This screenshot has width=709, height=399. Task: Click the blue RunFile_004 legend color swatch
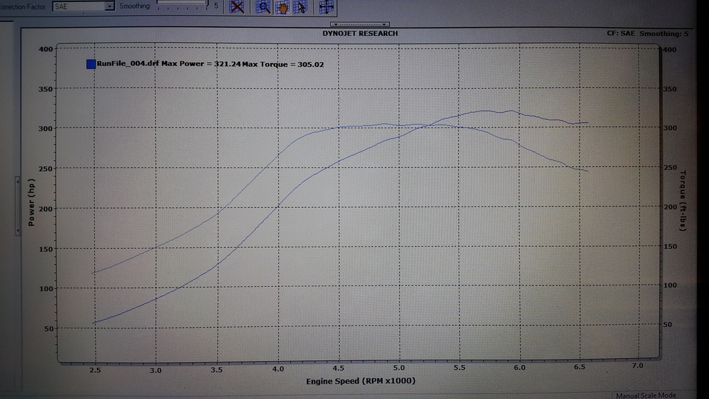coord(91,64)
